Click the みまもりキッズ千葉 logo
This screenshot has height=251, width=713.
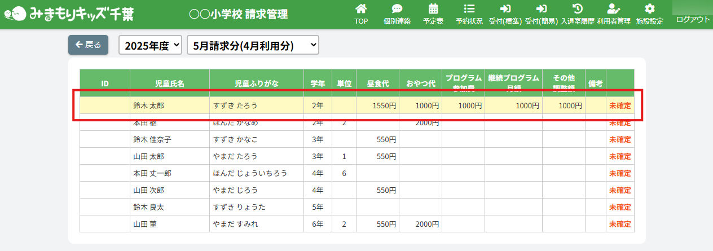(69, 14)
